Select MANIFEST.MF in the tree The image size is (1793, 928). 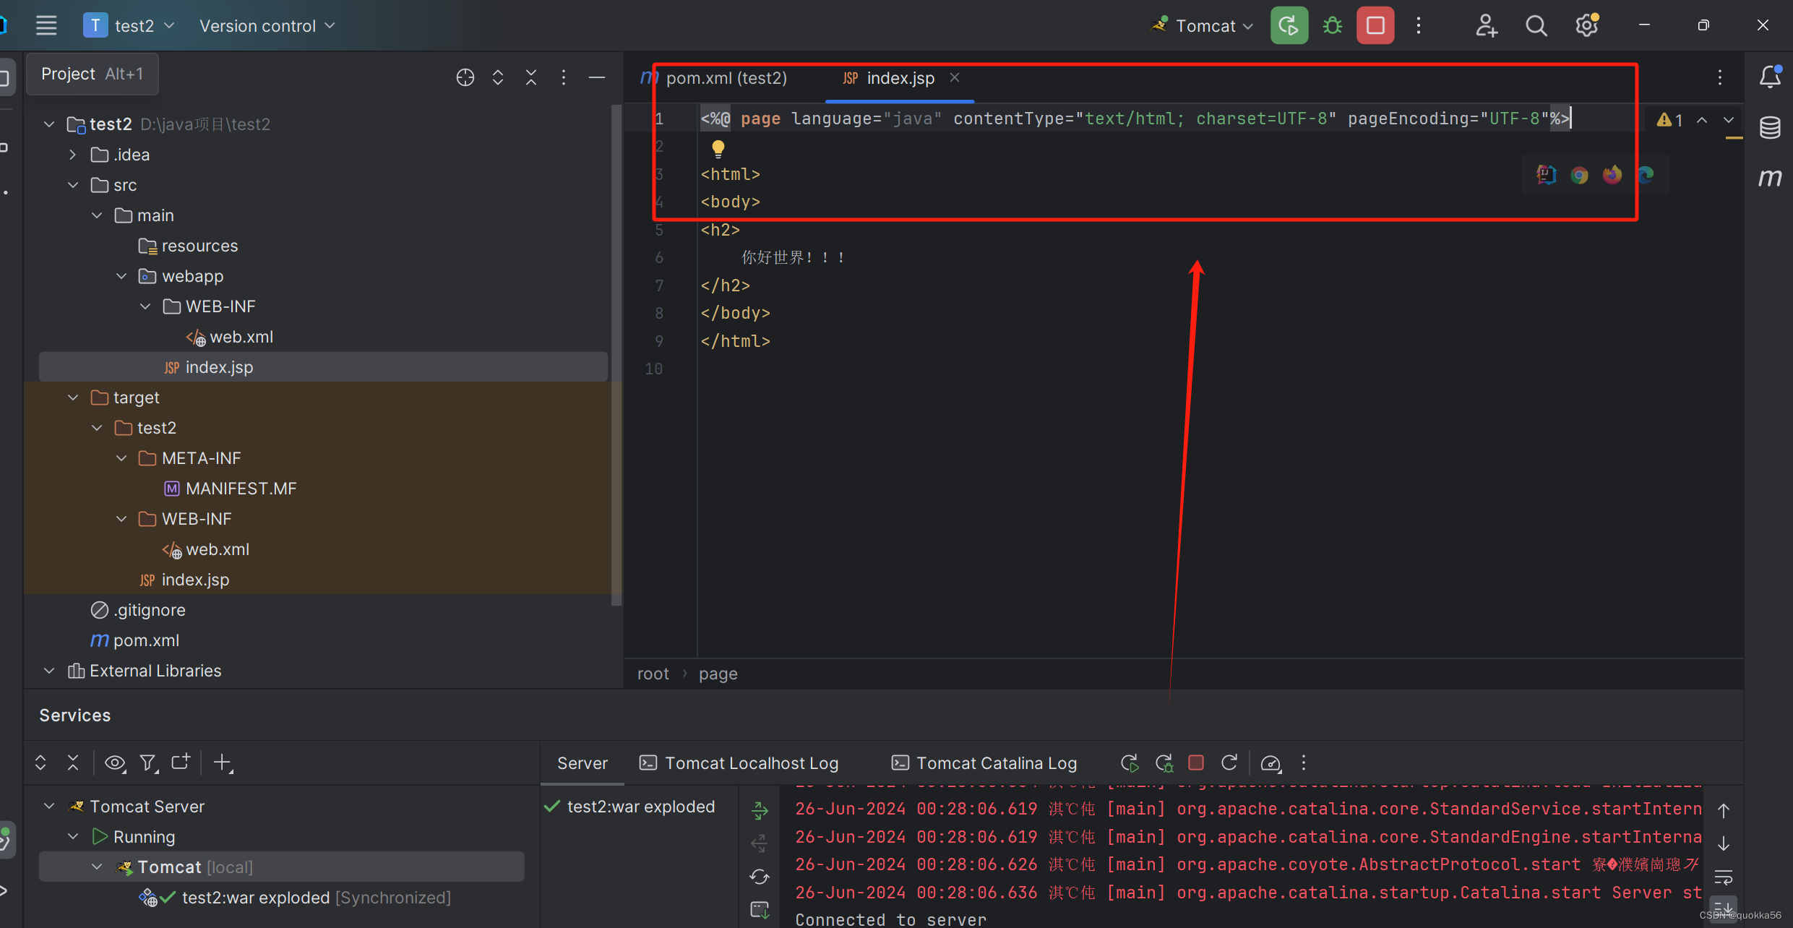(x=231, y=489)
